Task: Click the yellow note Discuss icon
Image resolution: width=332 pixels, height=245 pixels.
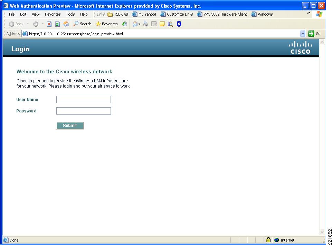Action: 162,24
